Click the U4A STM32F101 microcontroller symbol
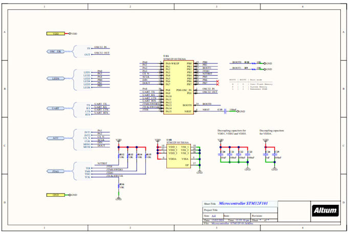Screen dimensions: 348x234 click(178, 87)
